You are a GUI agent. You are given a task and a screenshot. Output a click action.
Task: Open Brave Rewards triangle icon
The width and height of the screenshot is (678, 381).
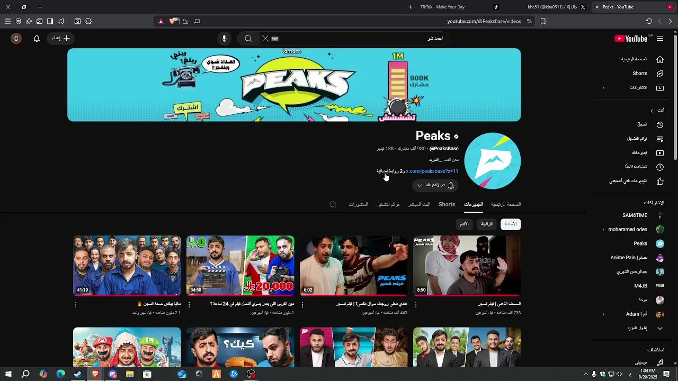[161, 21]
